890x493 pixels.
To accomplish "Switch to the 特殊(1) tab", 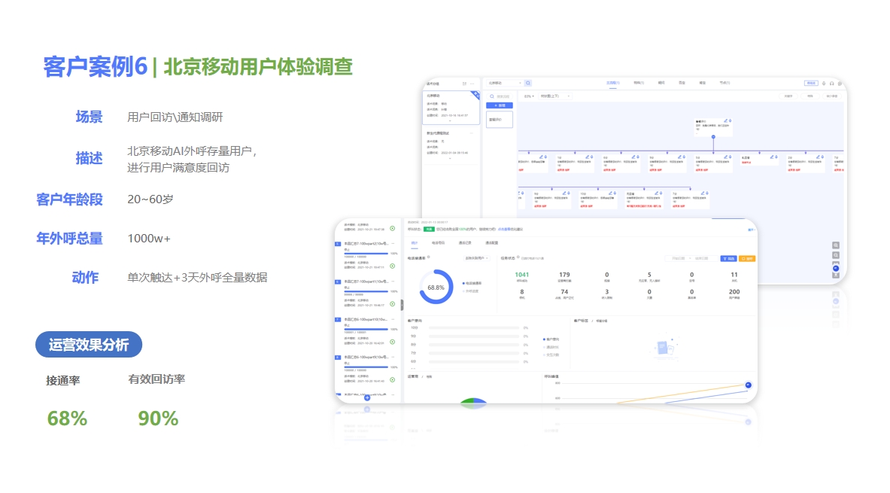I will tap(639, 83).
